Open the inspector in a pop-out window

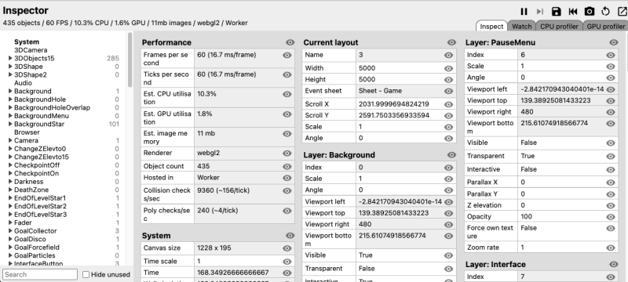coord(622,12)
